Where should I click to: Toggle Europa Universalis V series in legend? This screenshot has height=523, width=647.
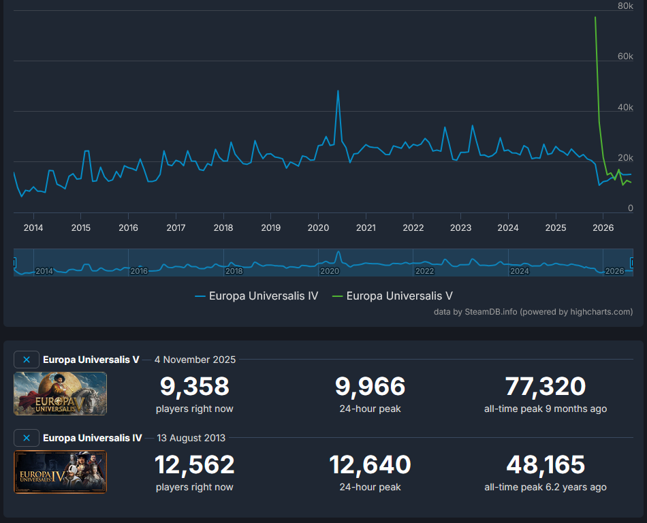pyautogui.click(x=392, y=296)
